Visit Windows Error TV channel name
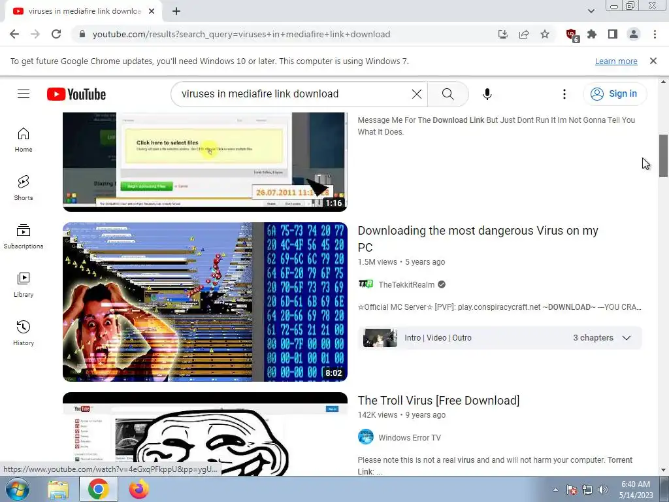The height and width of the screenshot is (502, 669). point(410,437)
